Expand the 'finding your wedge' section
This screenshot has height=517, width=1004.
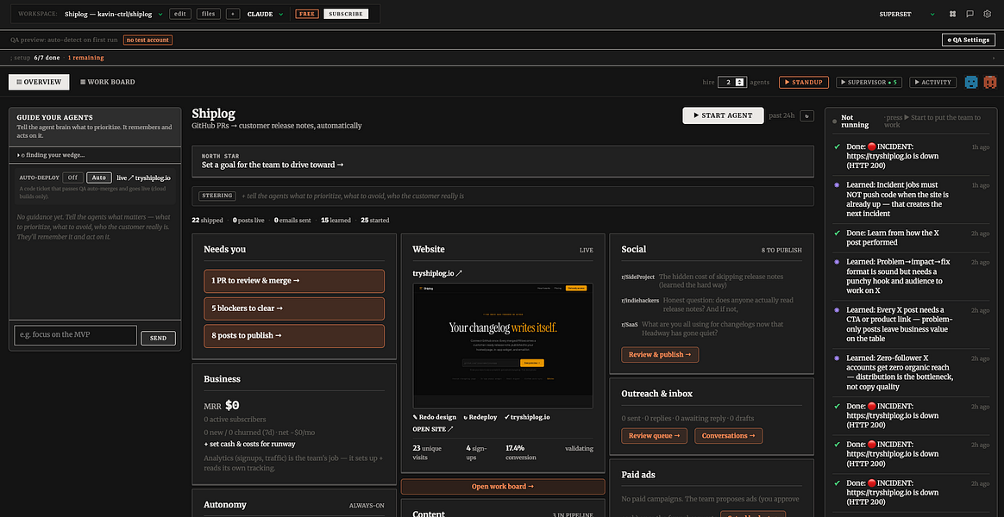pos(51,155)
